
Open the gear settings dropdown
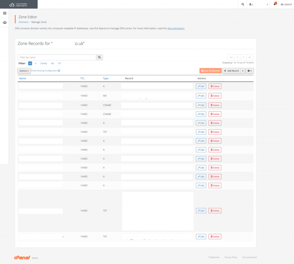pos(249,71)
